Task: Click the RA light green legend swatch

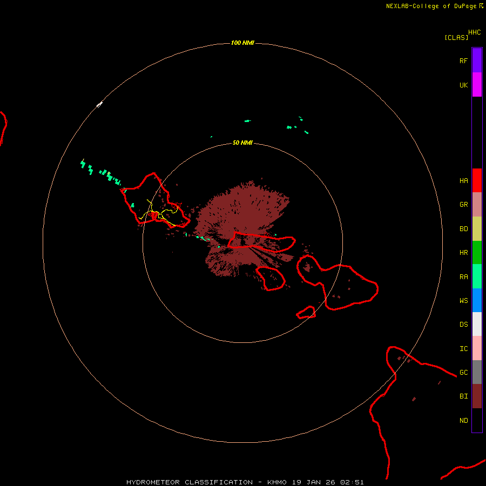Action: 477,276
